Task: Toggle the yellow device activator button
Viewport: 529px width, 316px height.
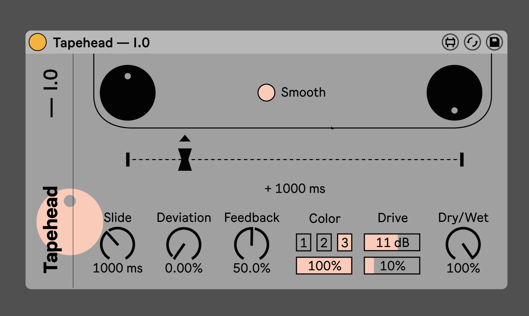Action: [x=38, y=42]
